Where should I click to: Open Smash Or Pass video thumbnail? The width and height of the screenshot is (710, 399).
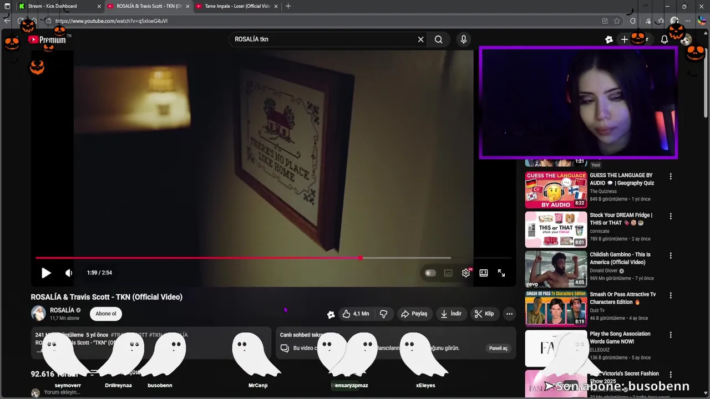pos(556,308)
